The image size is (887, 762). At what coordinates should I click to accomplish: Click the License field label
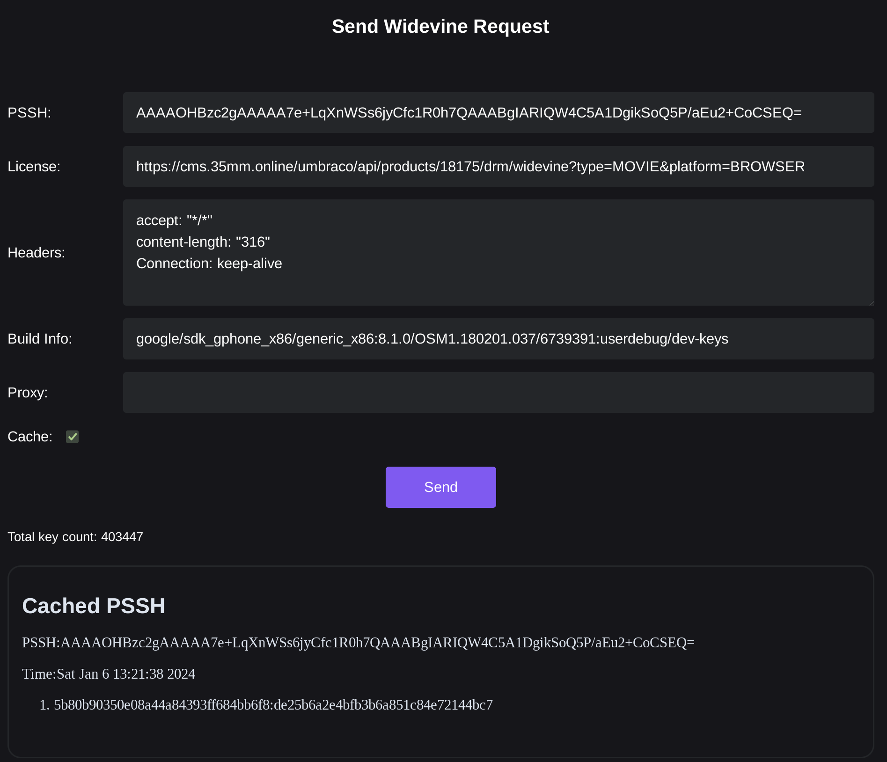click(x=34, y=167)
